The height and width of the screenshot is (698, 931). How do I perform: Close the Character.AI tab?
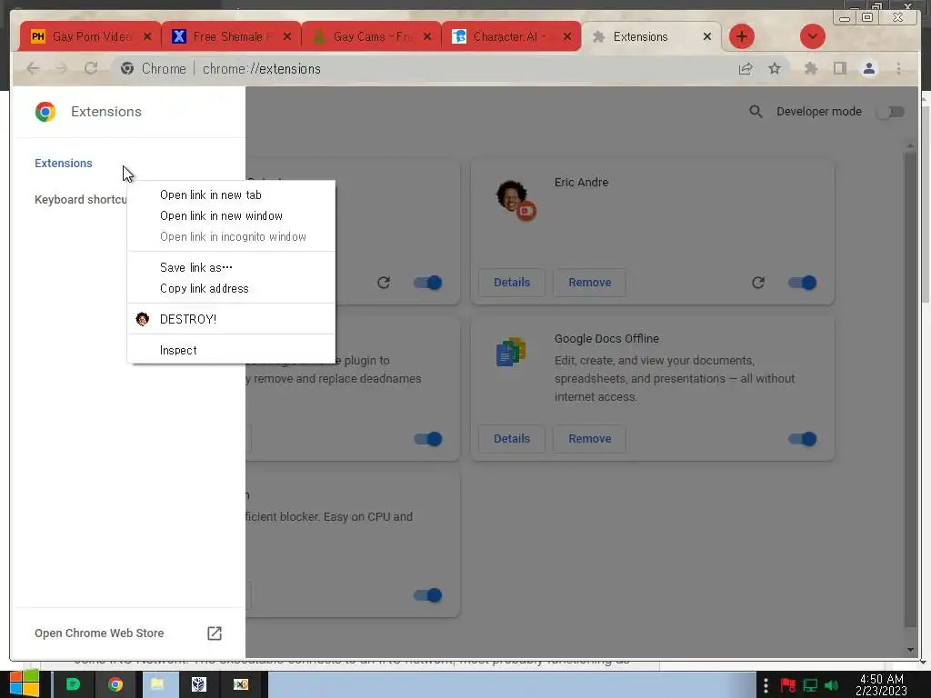(x=567, y=36)
